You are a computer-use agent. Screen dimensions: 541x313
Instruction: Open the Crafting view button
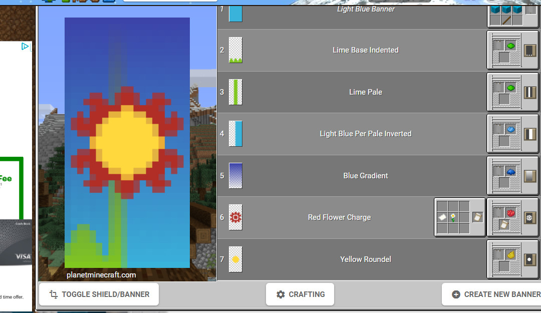(300, 294)
